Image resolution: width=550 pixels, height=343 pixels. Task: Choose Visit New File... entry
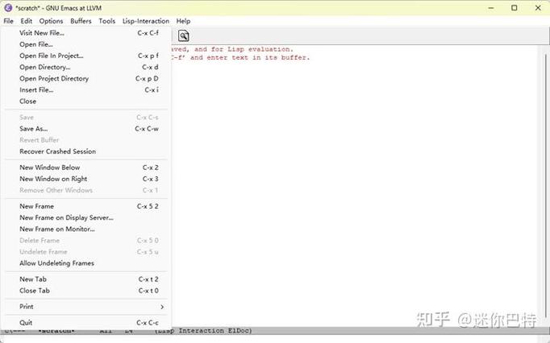tap(86, 33)
